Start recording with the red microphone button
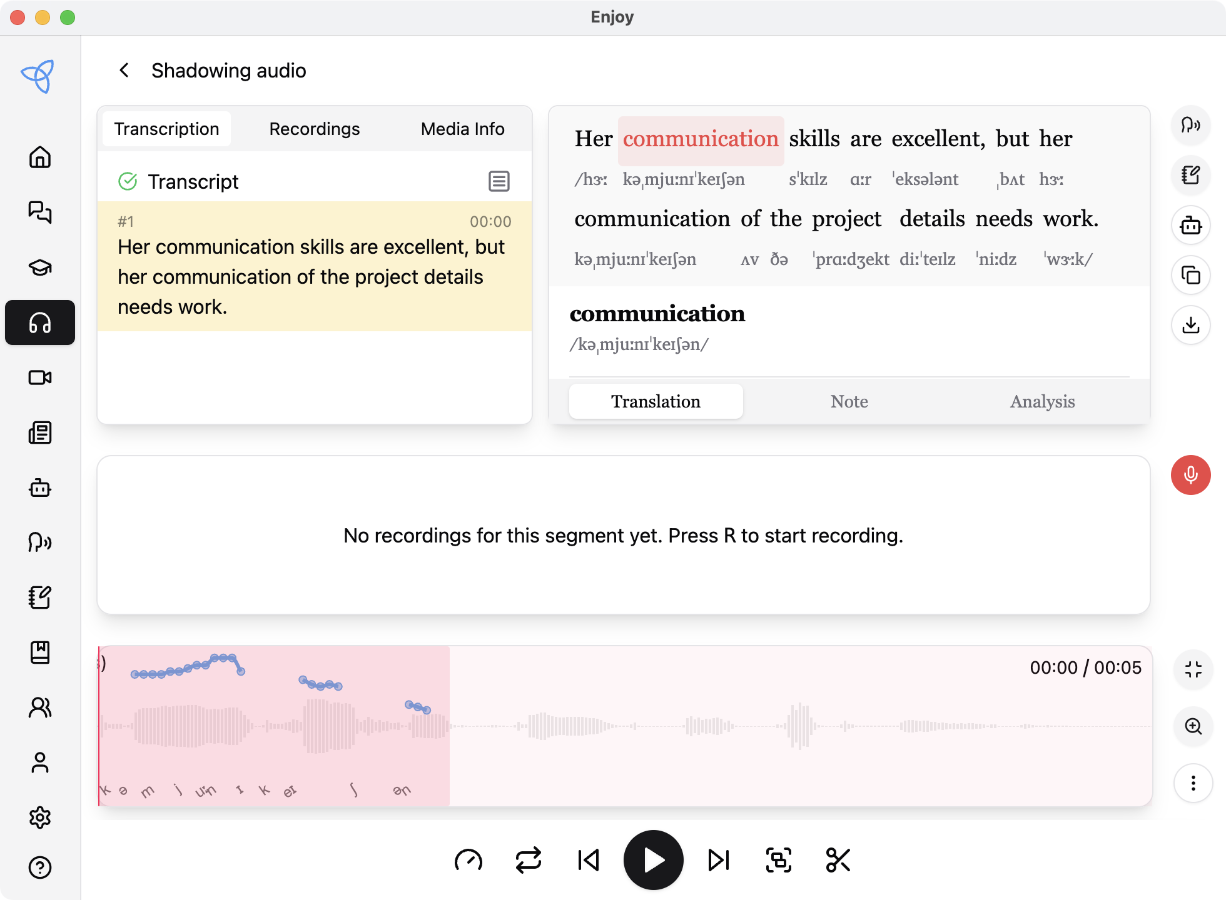Screen dimensions: 1226x900 tap(1190, 475)
